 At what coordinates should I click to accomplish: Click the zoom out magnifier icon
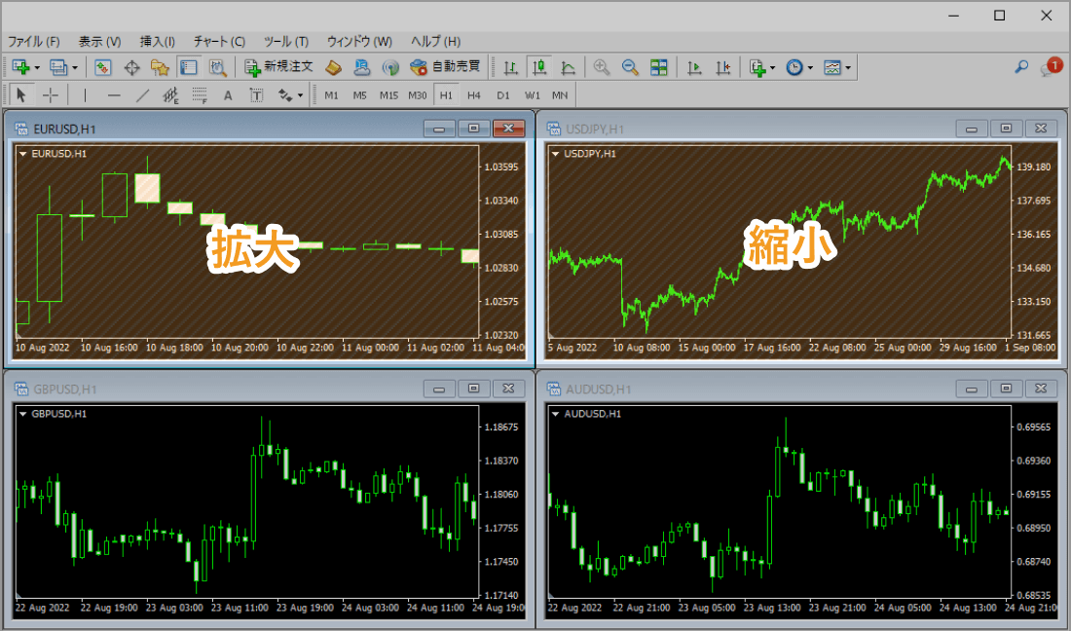[630, 67]
